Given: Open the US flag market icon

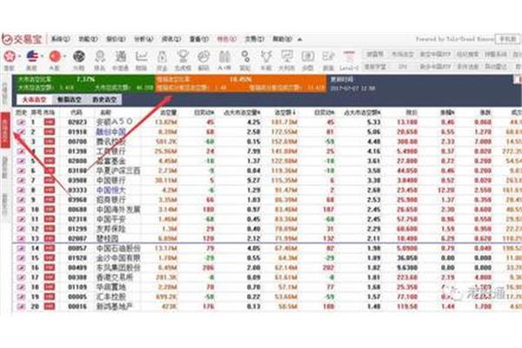Looking at the screenshot, I should (33, 57).
